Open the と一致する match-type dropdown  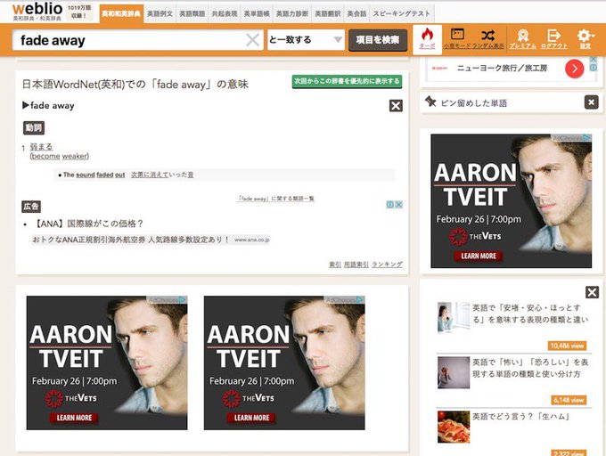point(306,40)
